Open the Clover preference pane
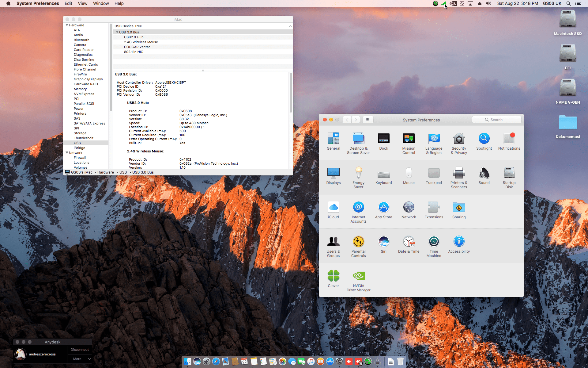 (x=333, y=279)
